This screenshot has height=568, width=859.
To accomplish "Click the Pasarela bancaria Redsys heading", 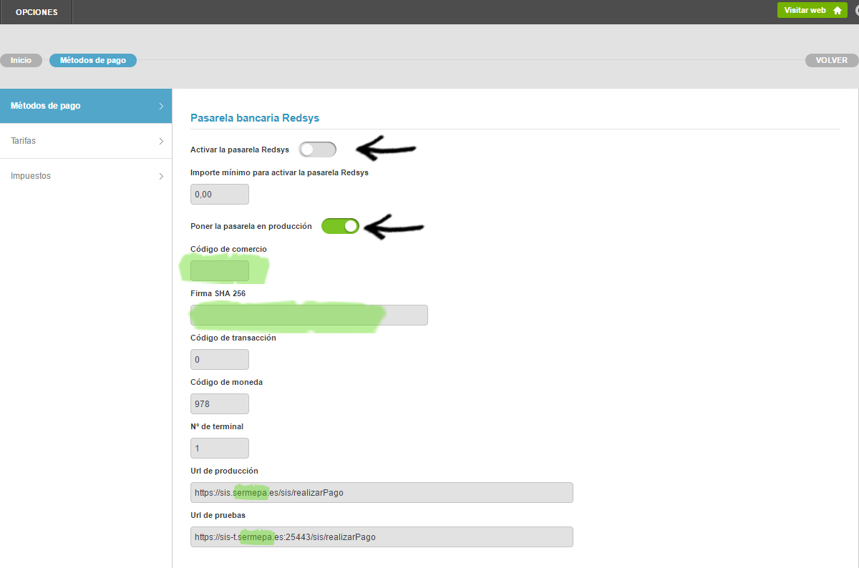I will [255, 117].
